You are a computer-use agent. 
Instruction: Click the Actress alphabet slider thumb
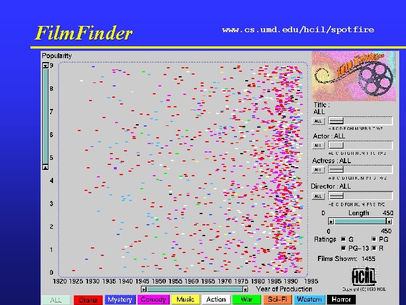(x=336, y=169)
